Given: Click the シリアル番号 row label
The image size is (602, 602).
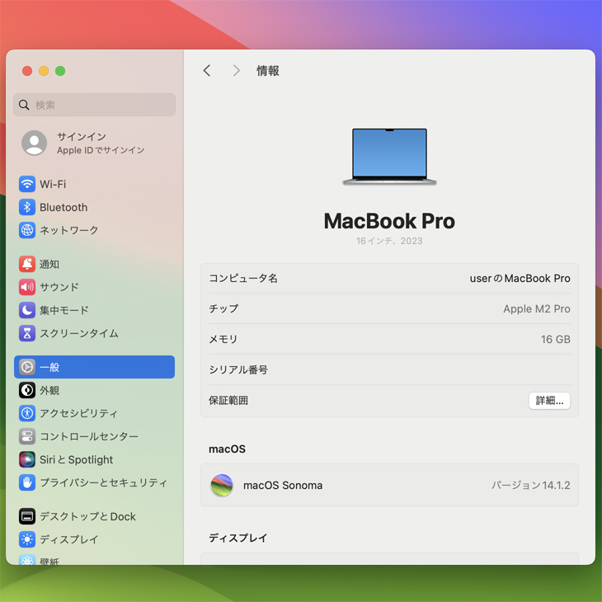Looking at the screenshot, I should [238, 369].
